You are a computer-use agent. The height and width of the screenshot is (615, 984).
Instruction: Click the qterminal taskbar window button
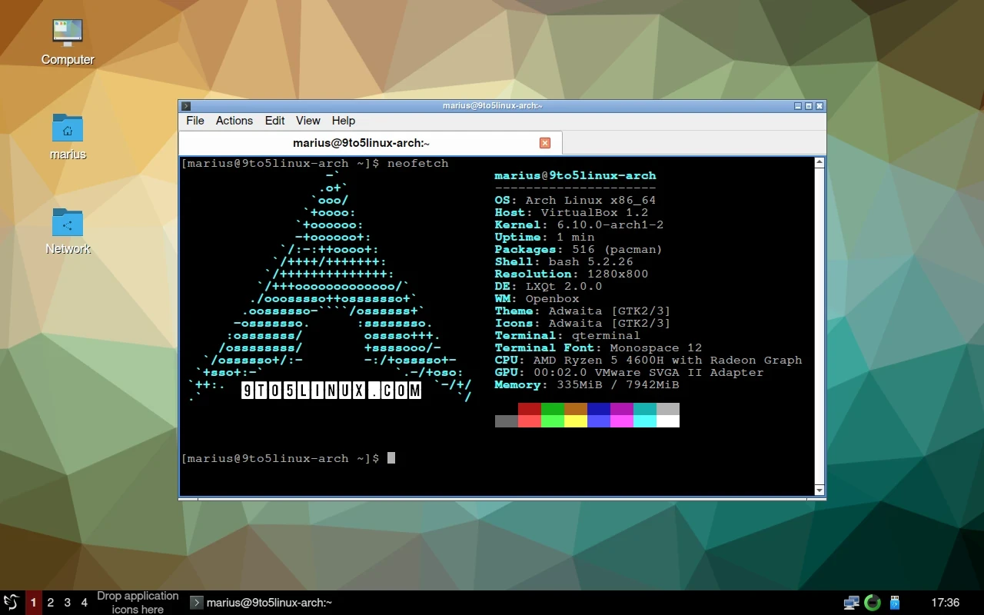261,603
